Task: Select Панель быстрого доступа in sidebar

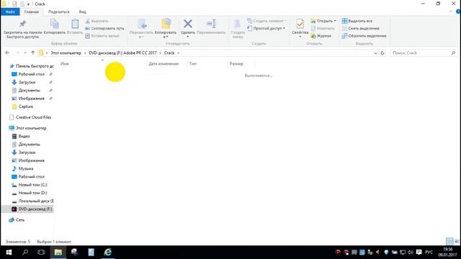Action: 32,66
